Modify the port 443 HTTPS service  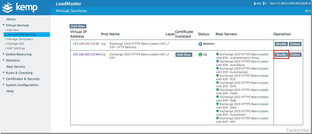281,55
